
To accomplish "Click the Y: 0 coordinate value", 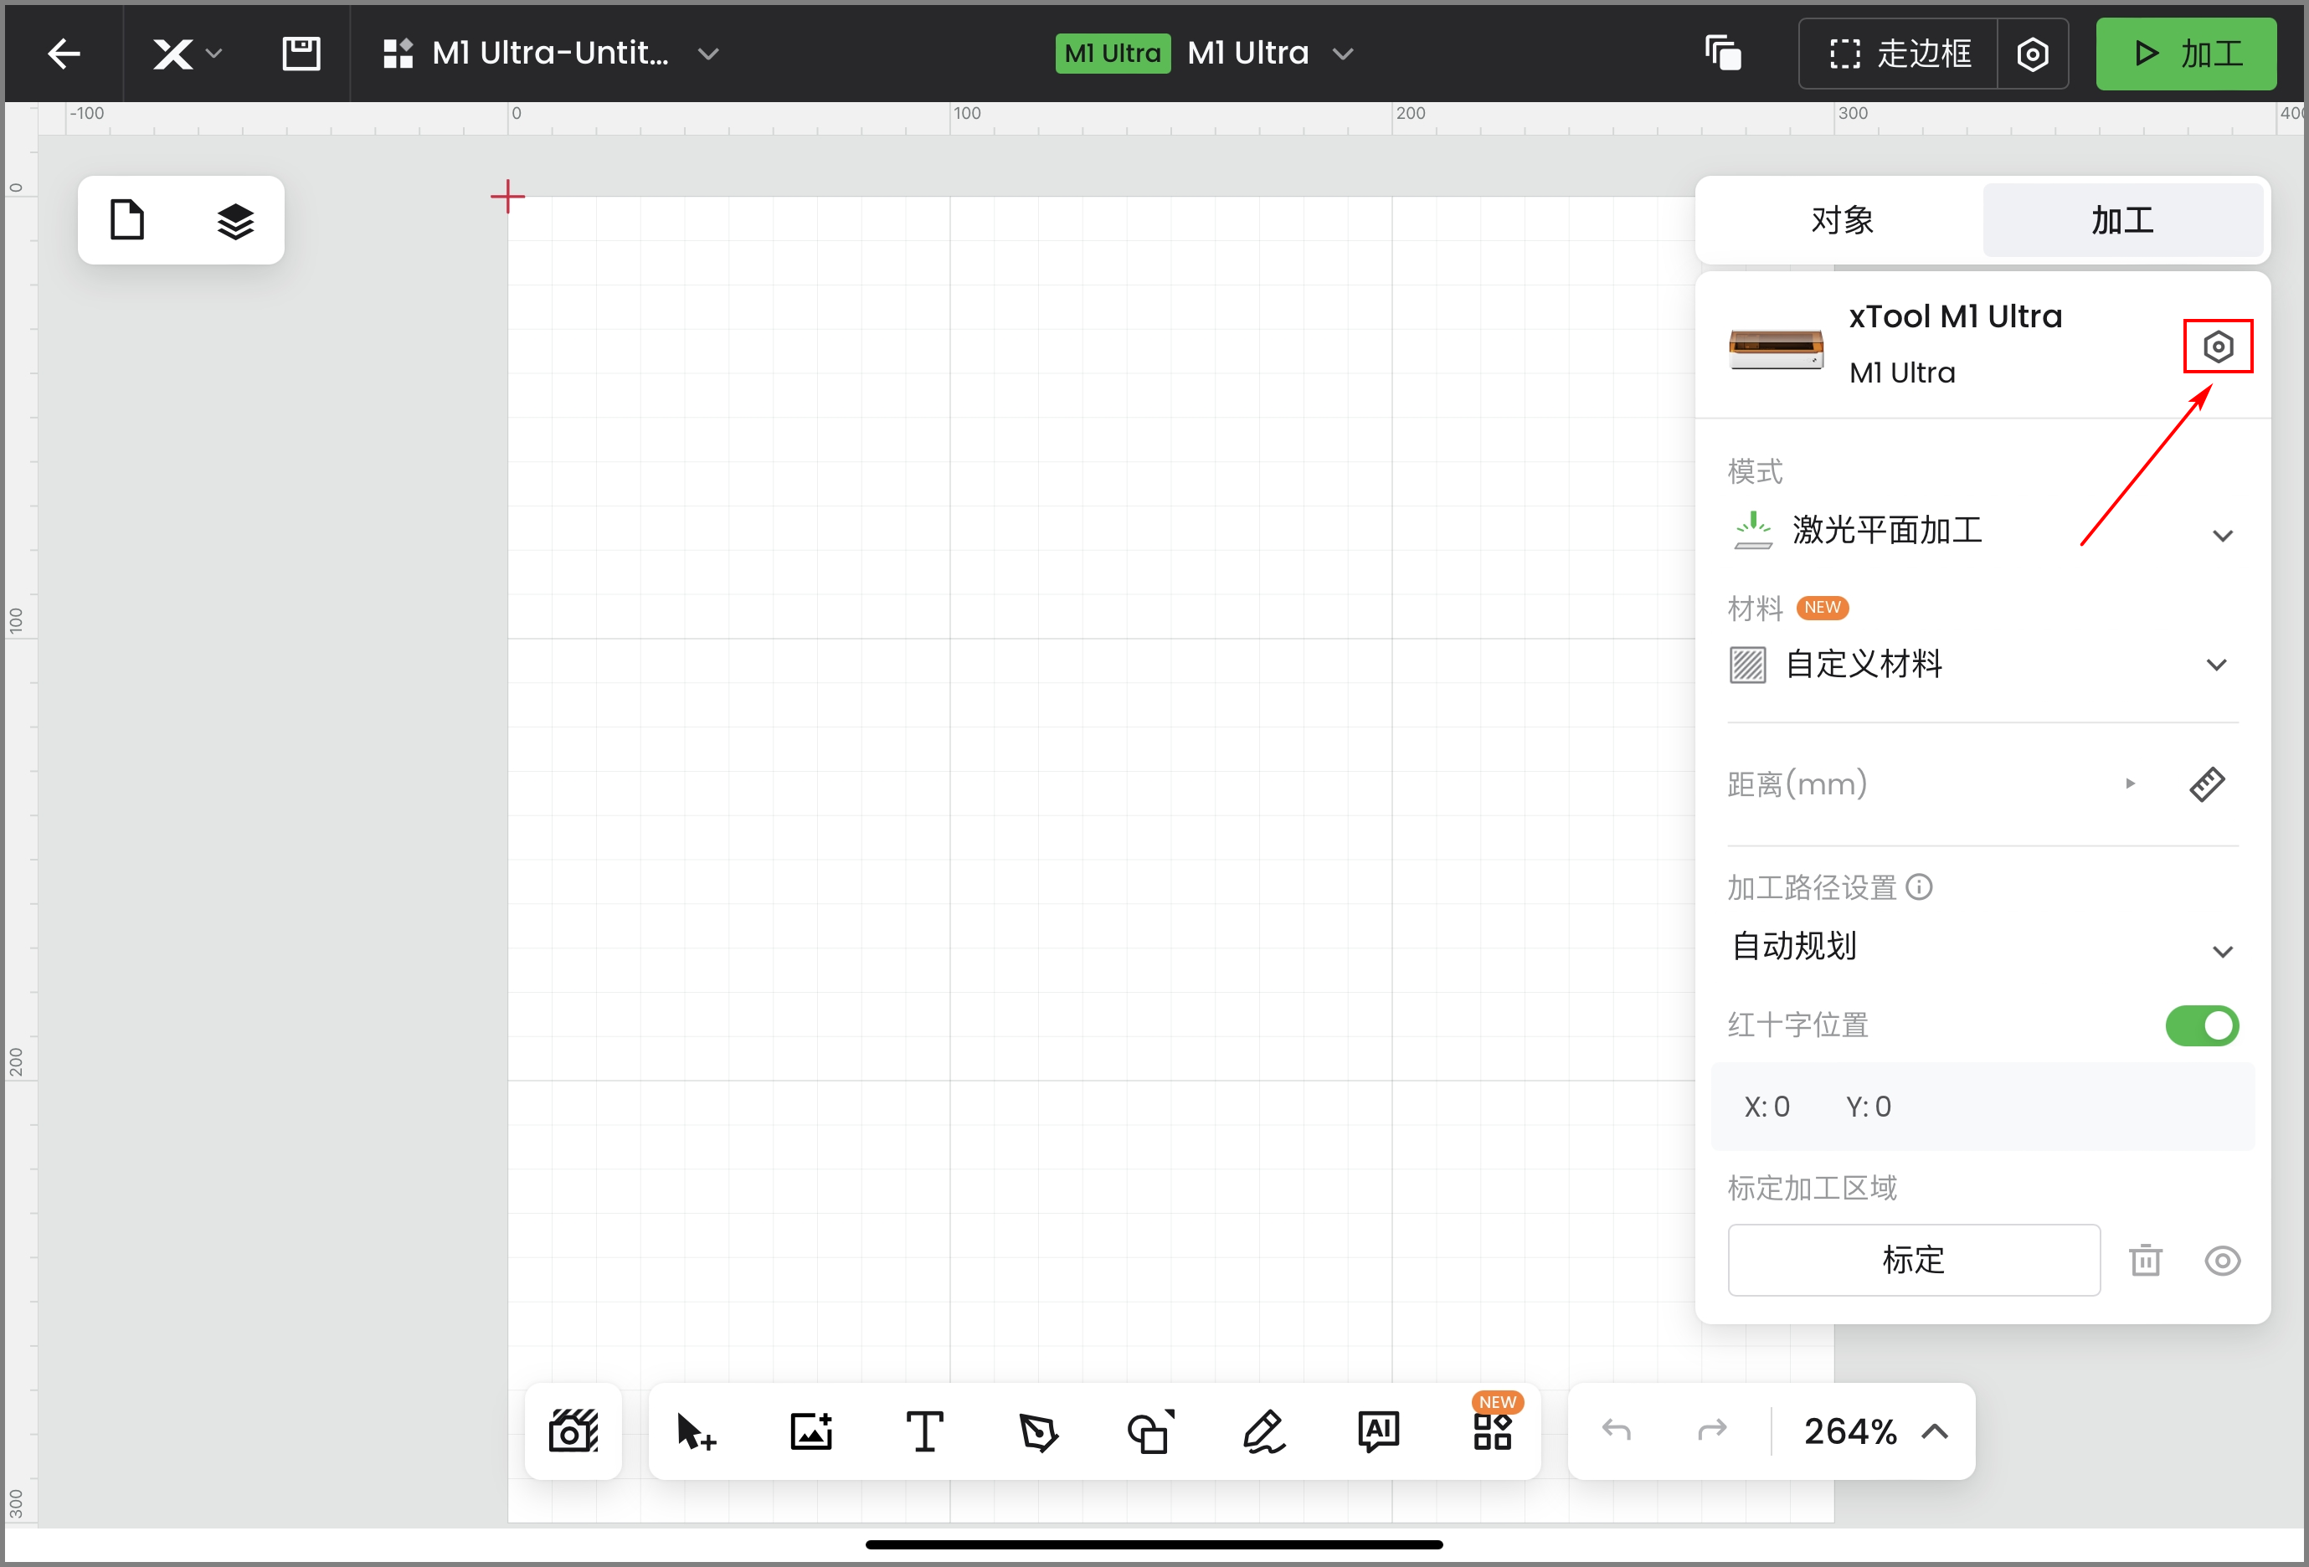I will 1868,1107.
